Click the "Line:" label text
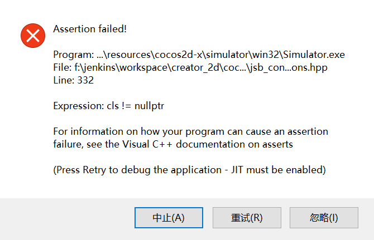The width and height of the screenshot is (374, 240). [x=64, y=80]
